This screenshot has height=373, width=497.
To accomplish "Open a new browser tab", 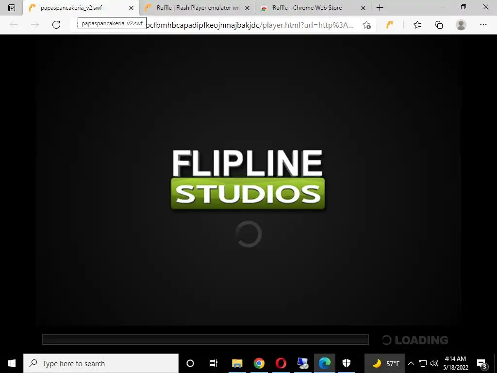I will 380,8.
